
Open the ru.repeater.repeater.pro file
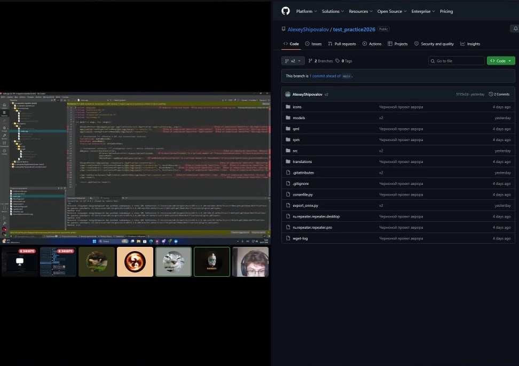pos(312,227)
